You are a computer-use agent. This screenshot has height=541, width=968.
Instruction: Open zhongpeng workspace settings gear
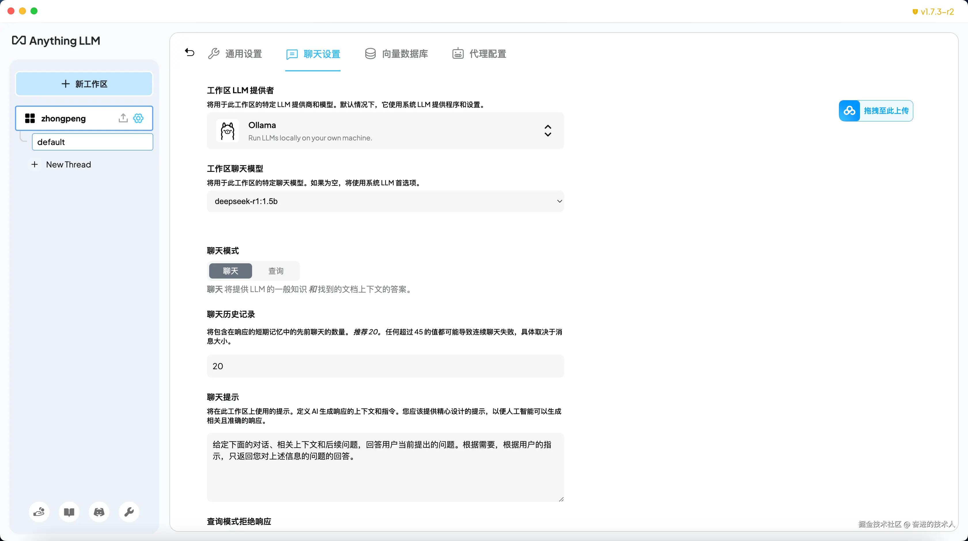coord(138,118)
